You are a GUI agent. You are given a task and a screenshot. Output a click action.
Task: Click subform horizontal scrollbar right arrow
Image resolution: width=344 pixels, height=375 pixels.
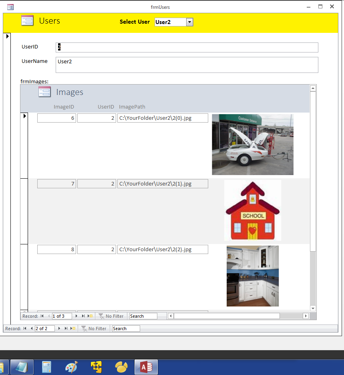click(306, 316)
